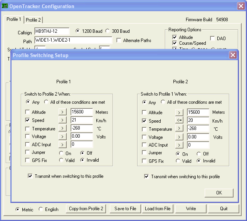This screenshot has height=221, width=247.
Task: Enable the Profile 1 Temperature condition
Action: pyautogui.click(x=27, y=129)
